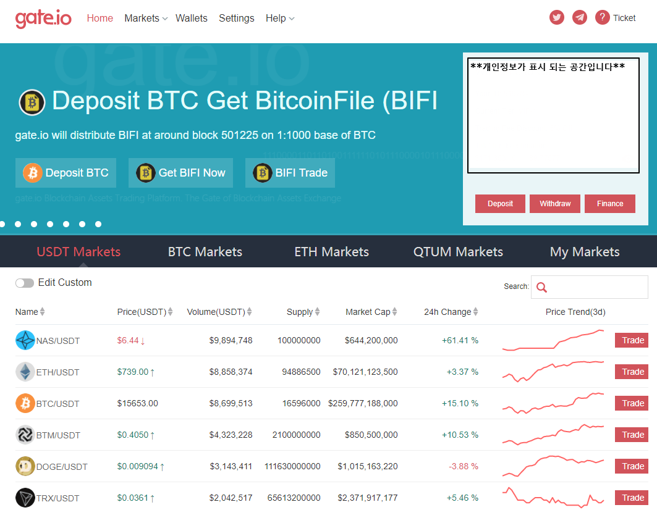Click the search magnifier icon

[x=541, y=287]
